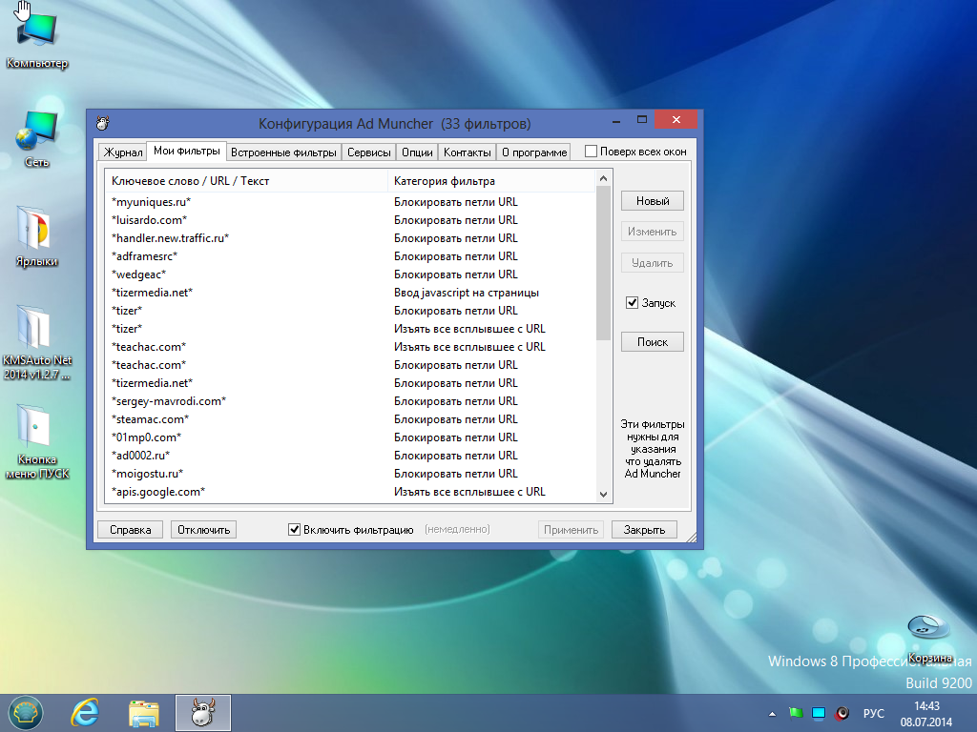
Task: Open the О программе tab
Action: [534, 152]
